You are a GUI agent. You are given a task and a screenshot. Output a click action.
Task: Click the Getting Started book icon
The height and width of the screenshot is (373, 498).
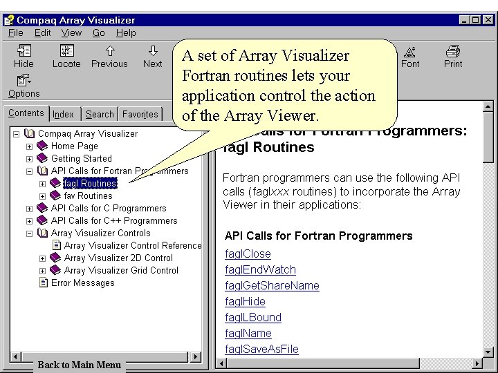click(42, 158)
